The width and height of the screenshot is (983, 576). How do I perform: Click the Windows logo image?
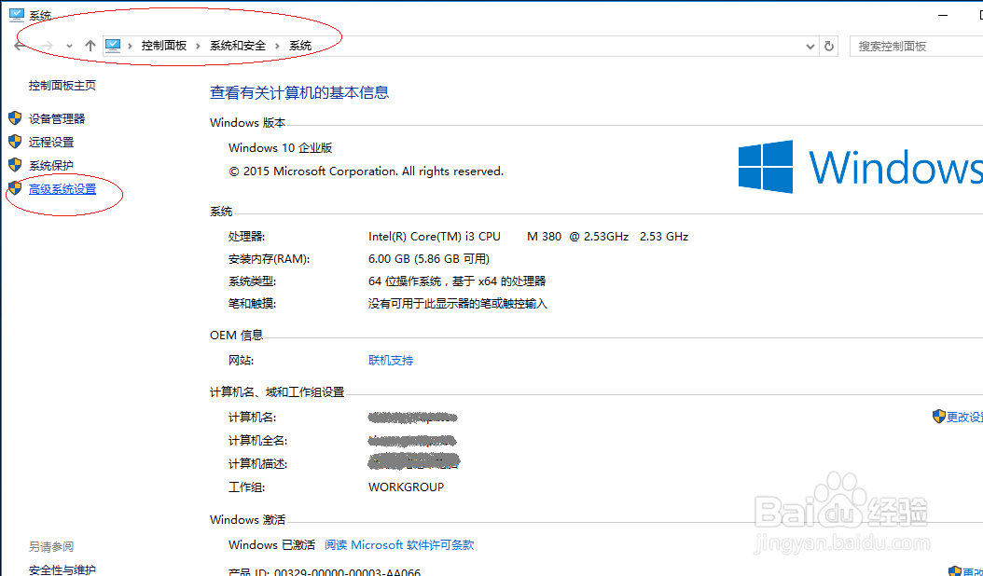[766, 167]
